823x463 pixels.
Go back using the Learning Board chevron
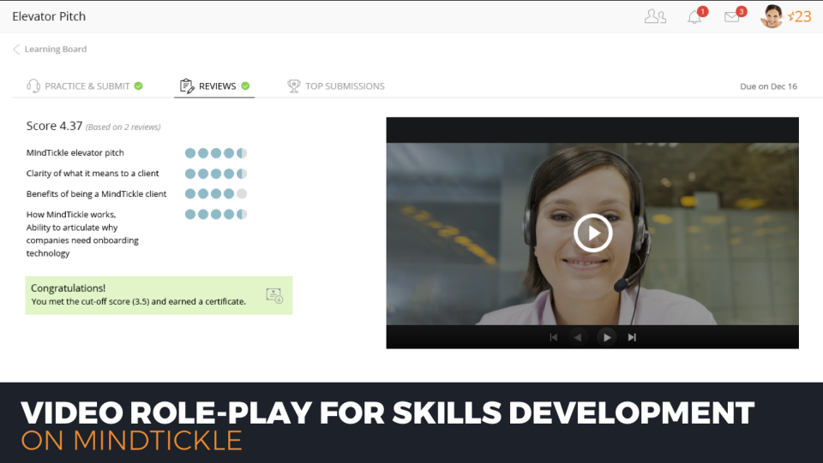[16, 50]
